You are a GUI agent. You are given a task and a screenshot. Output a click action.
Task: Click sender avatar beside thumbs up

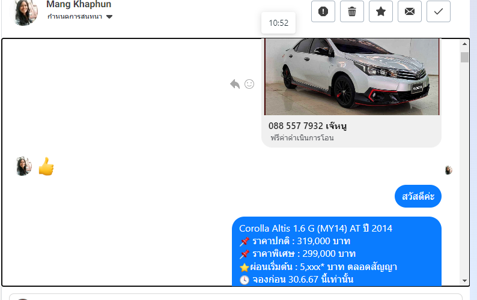pos(23,166)
